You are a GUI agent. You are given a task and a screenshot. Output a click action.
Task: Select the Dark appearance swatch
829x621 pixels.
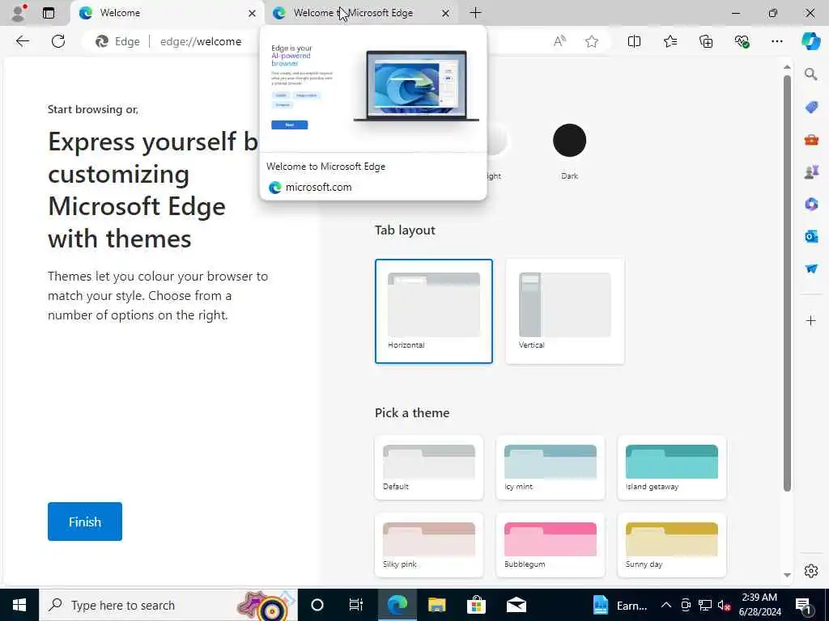click(569, 141)
